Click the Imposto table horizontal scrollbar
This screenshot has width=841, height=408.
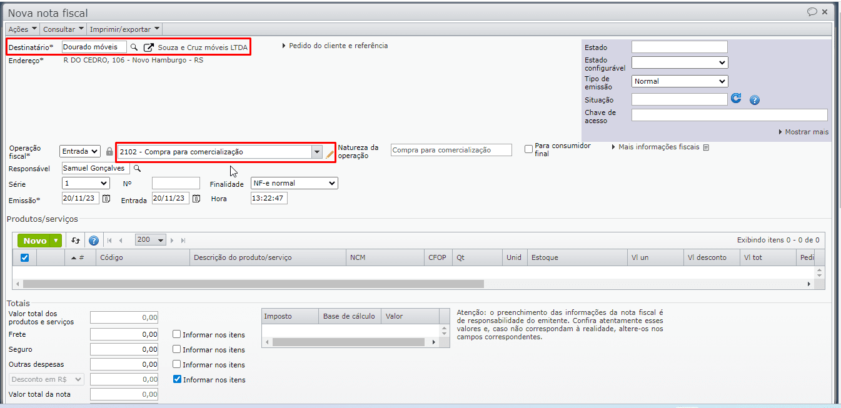[348, 342]
